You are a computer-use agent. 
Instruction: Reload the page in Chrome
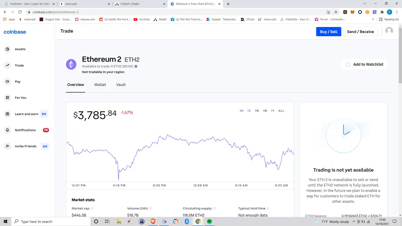(20, 12)
